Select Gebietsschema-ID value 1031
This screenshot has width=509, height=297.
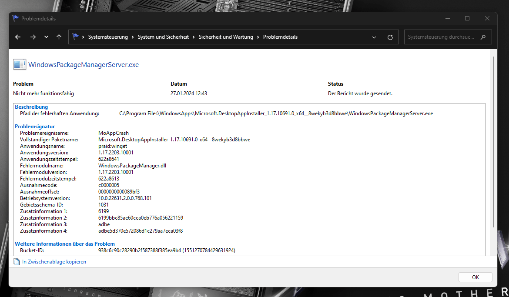pos(104,205)
